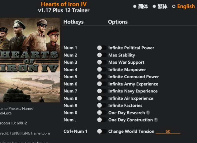Click the Hearts of Iron IV cover art
This screenshot has height=143, width=197.
click(30, 60)
